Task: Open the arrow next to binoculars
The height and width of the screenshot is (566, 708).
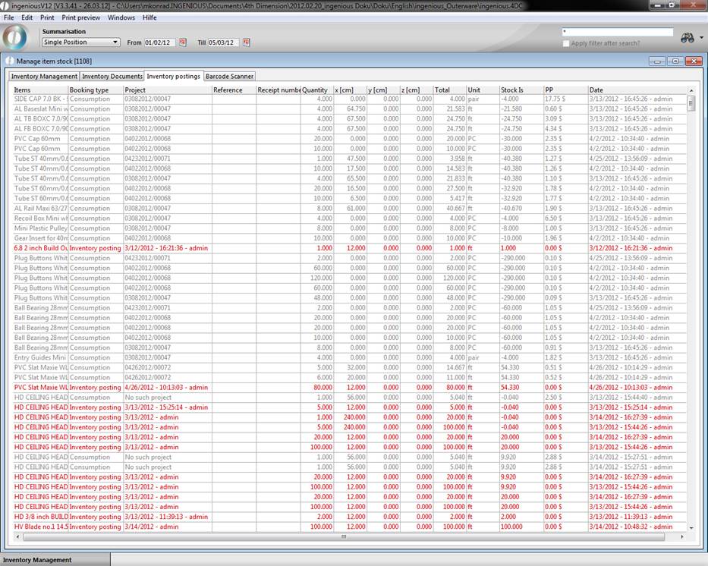Action: click(701, 38)
